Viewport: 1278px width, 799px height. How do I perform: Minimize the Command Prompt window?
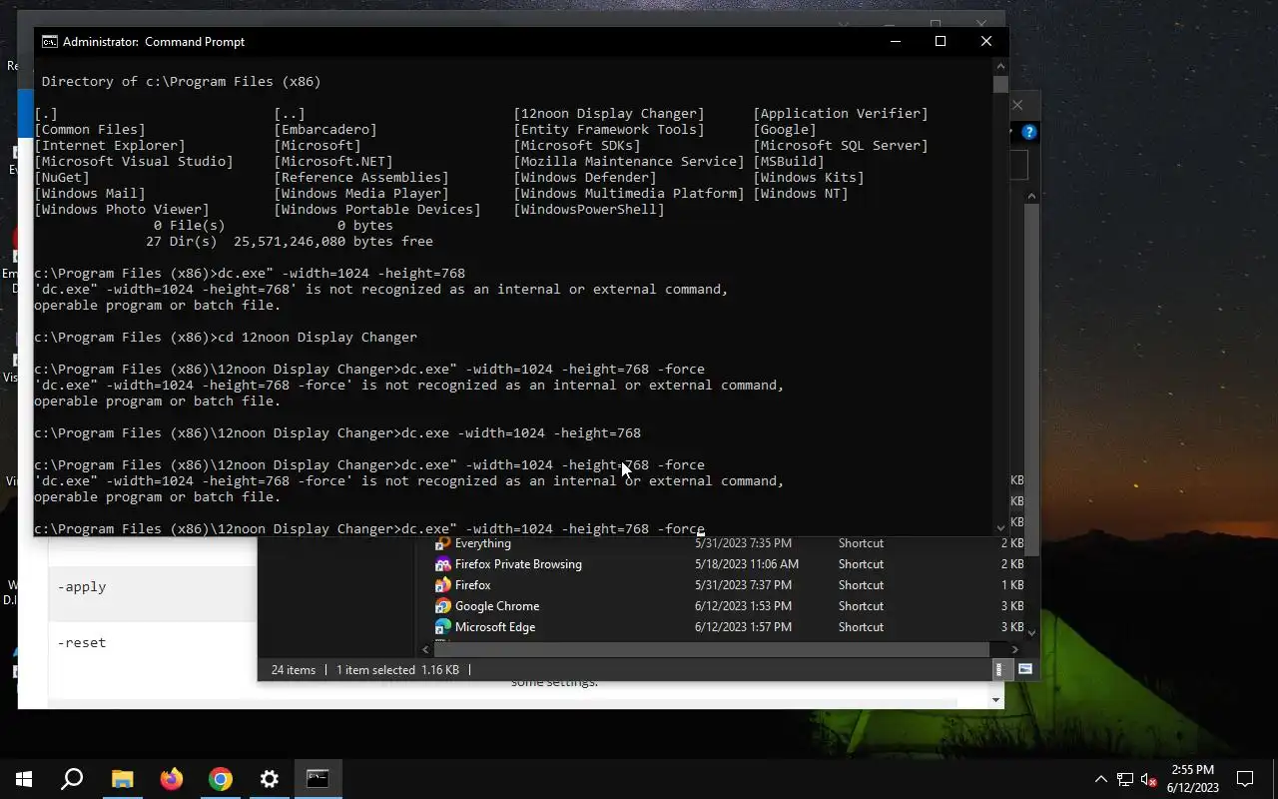895,41
